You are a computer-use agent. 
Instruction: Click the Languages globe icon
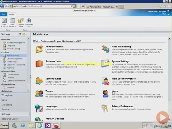pos(39,108)
